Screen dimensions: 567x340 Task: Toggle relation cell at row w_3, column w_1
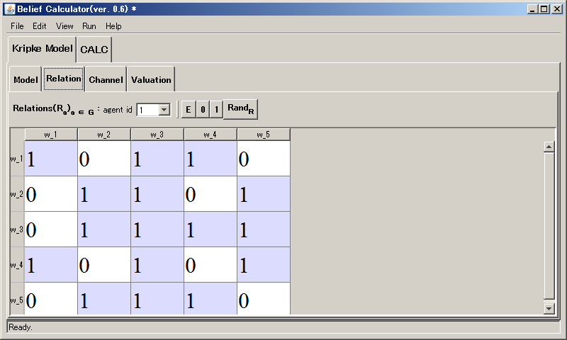[50, 229]
